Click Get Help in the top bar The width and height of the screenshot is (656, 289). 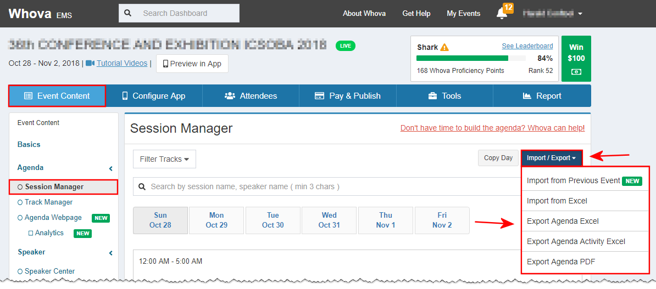click(x=416, y=14)
